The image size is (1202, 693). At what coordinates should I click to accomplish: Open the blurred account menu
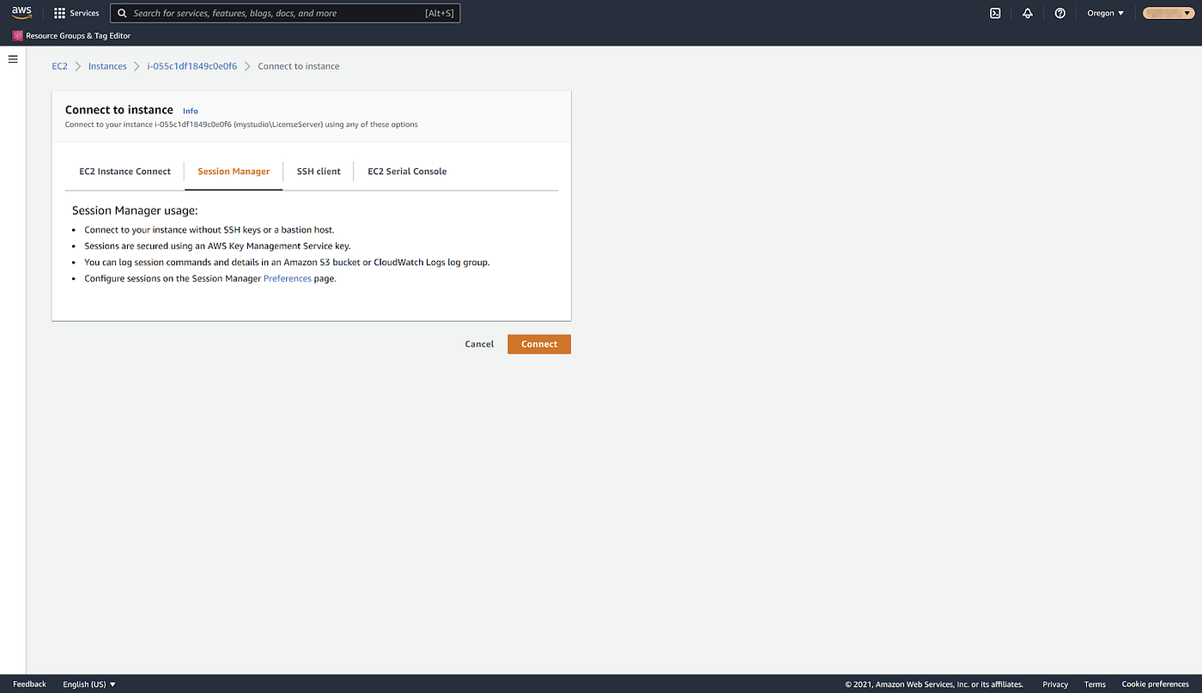coord(1169,13)
